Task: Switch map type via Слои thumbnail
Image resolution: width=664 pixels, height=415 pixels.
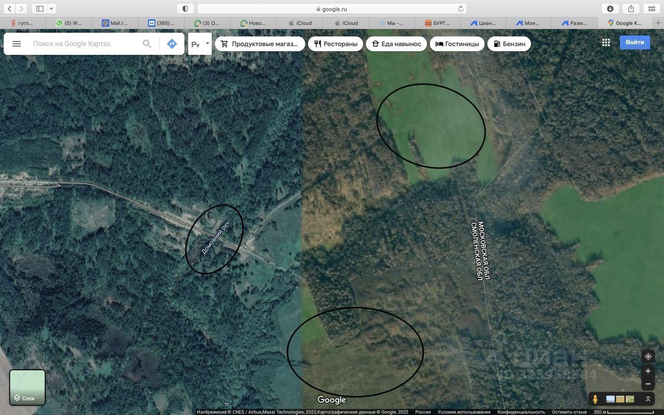Action: click(x=27, y=387)
